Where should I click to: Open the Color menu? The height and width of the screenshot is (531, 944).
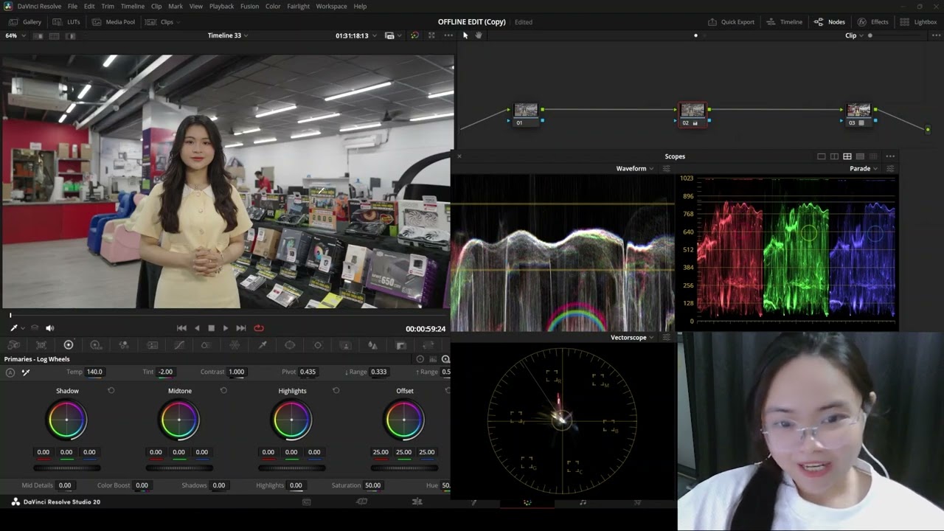coord(273,6)
